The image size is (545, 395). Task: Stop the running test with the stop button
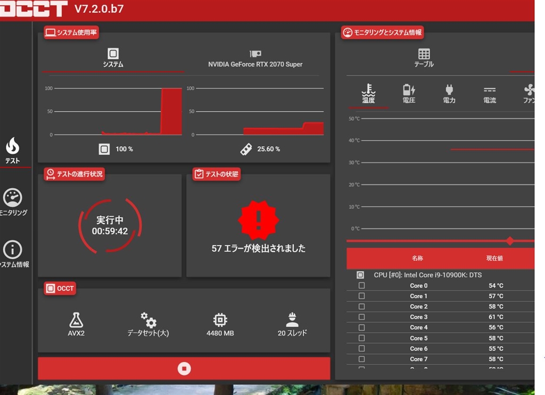coord(184,368)
